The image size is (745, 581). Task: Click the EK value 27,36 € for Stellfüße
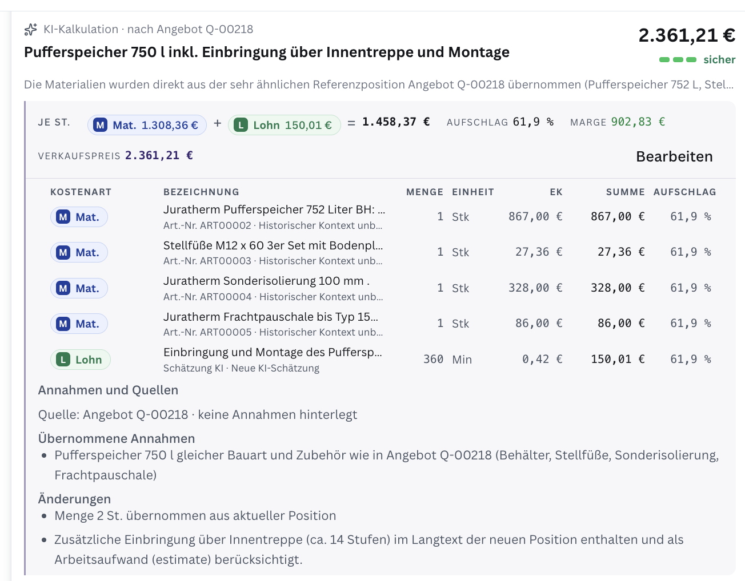pyautogui.click(x=539, y=252)
